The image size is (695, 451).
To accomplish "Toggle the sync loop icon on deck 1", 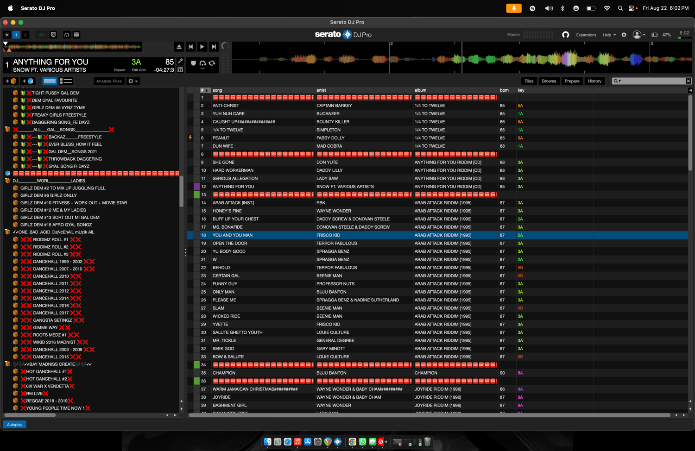I will coord(212,63).
